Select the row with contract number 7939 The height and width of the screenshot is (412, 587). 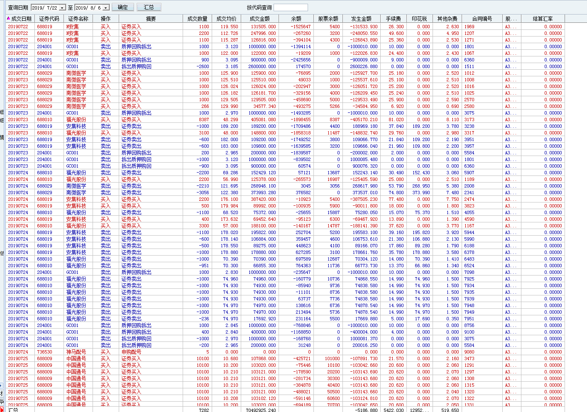point(285,299)
